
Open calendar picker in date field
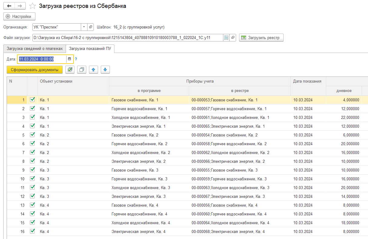69,59
